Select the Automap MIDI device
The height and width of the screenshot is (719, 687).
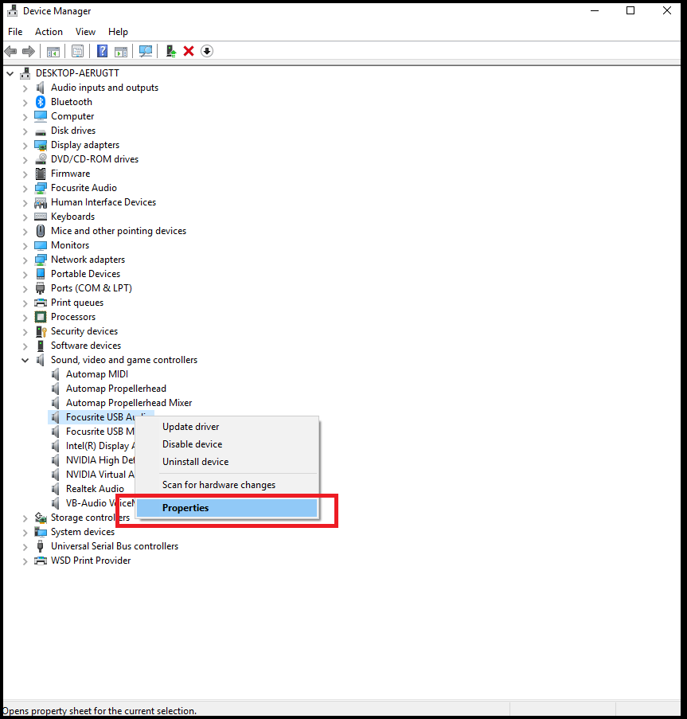[96, 374]
